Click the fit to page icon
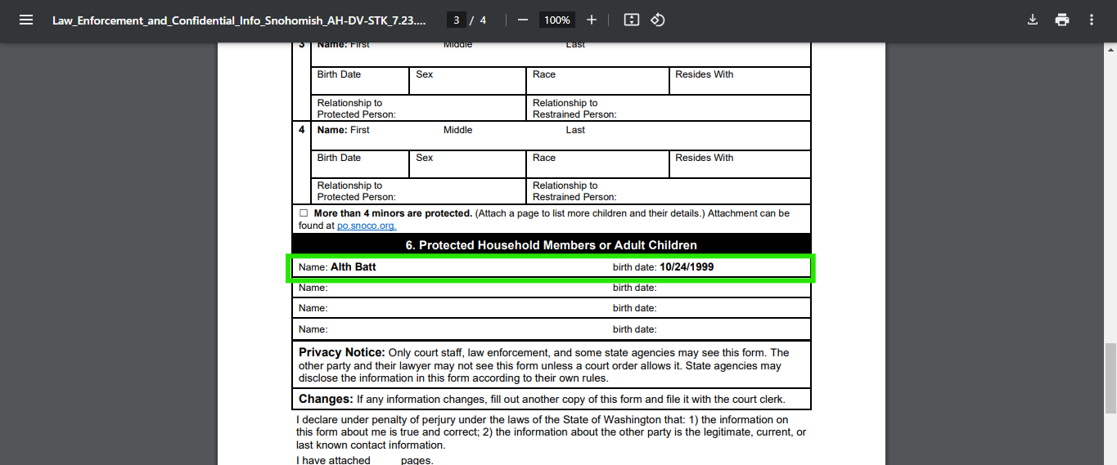 [631, 20]
